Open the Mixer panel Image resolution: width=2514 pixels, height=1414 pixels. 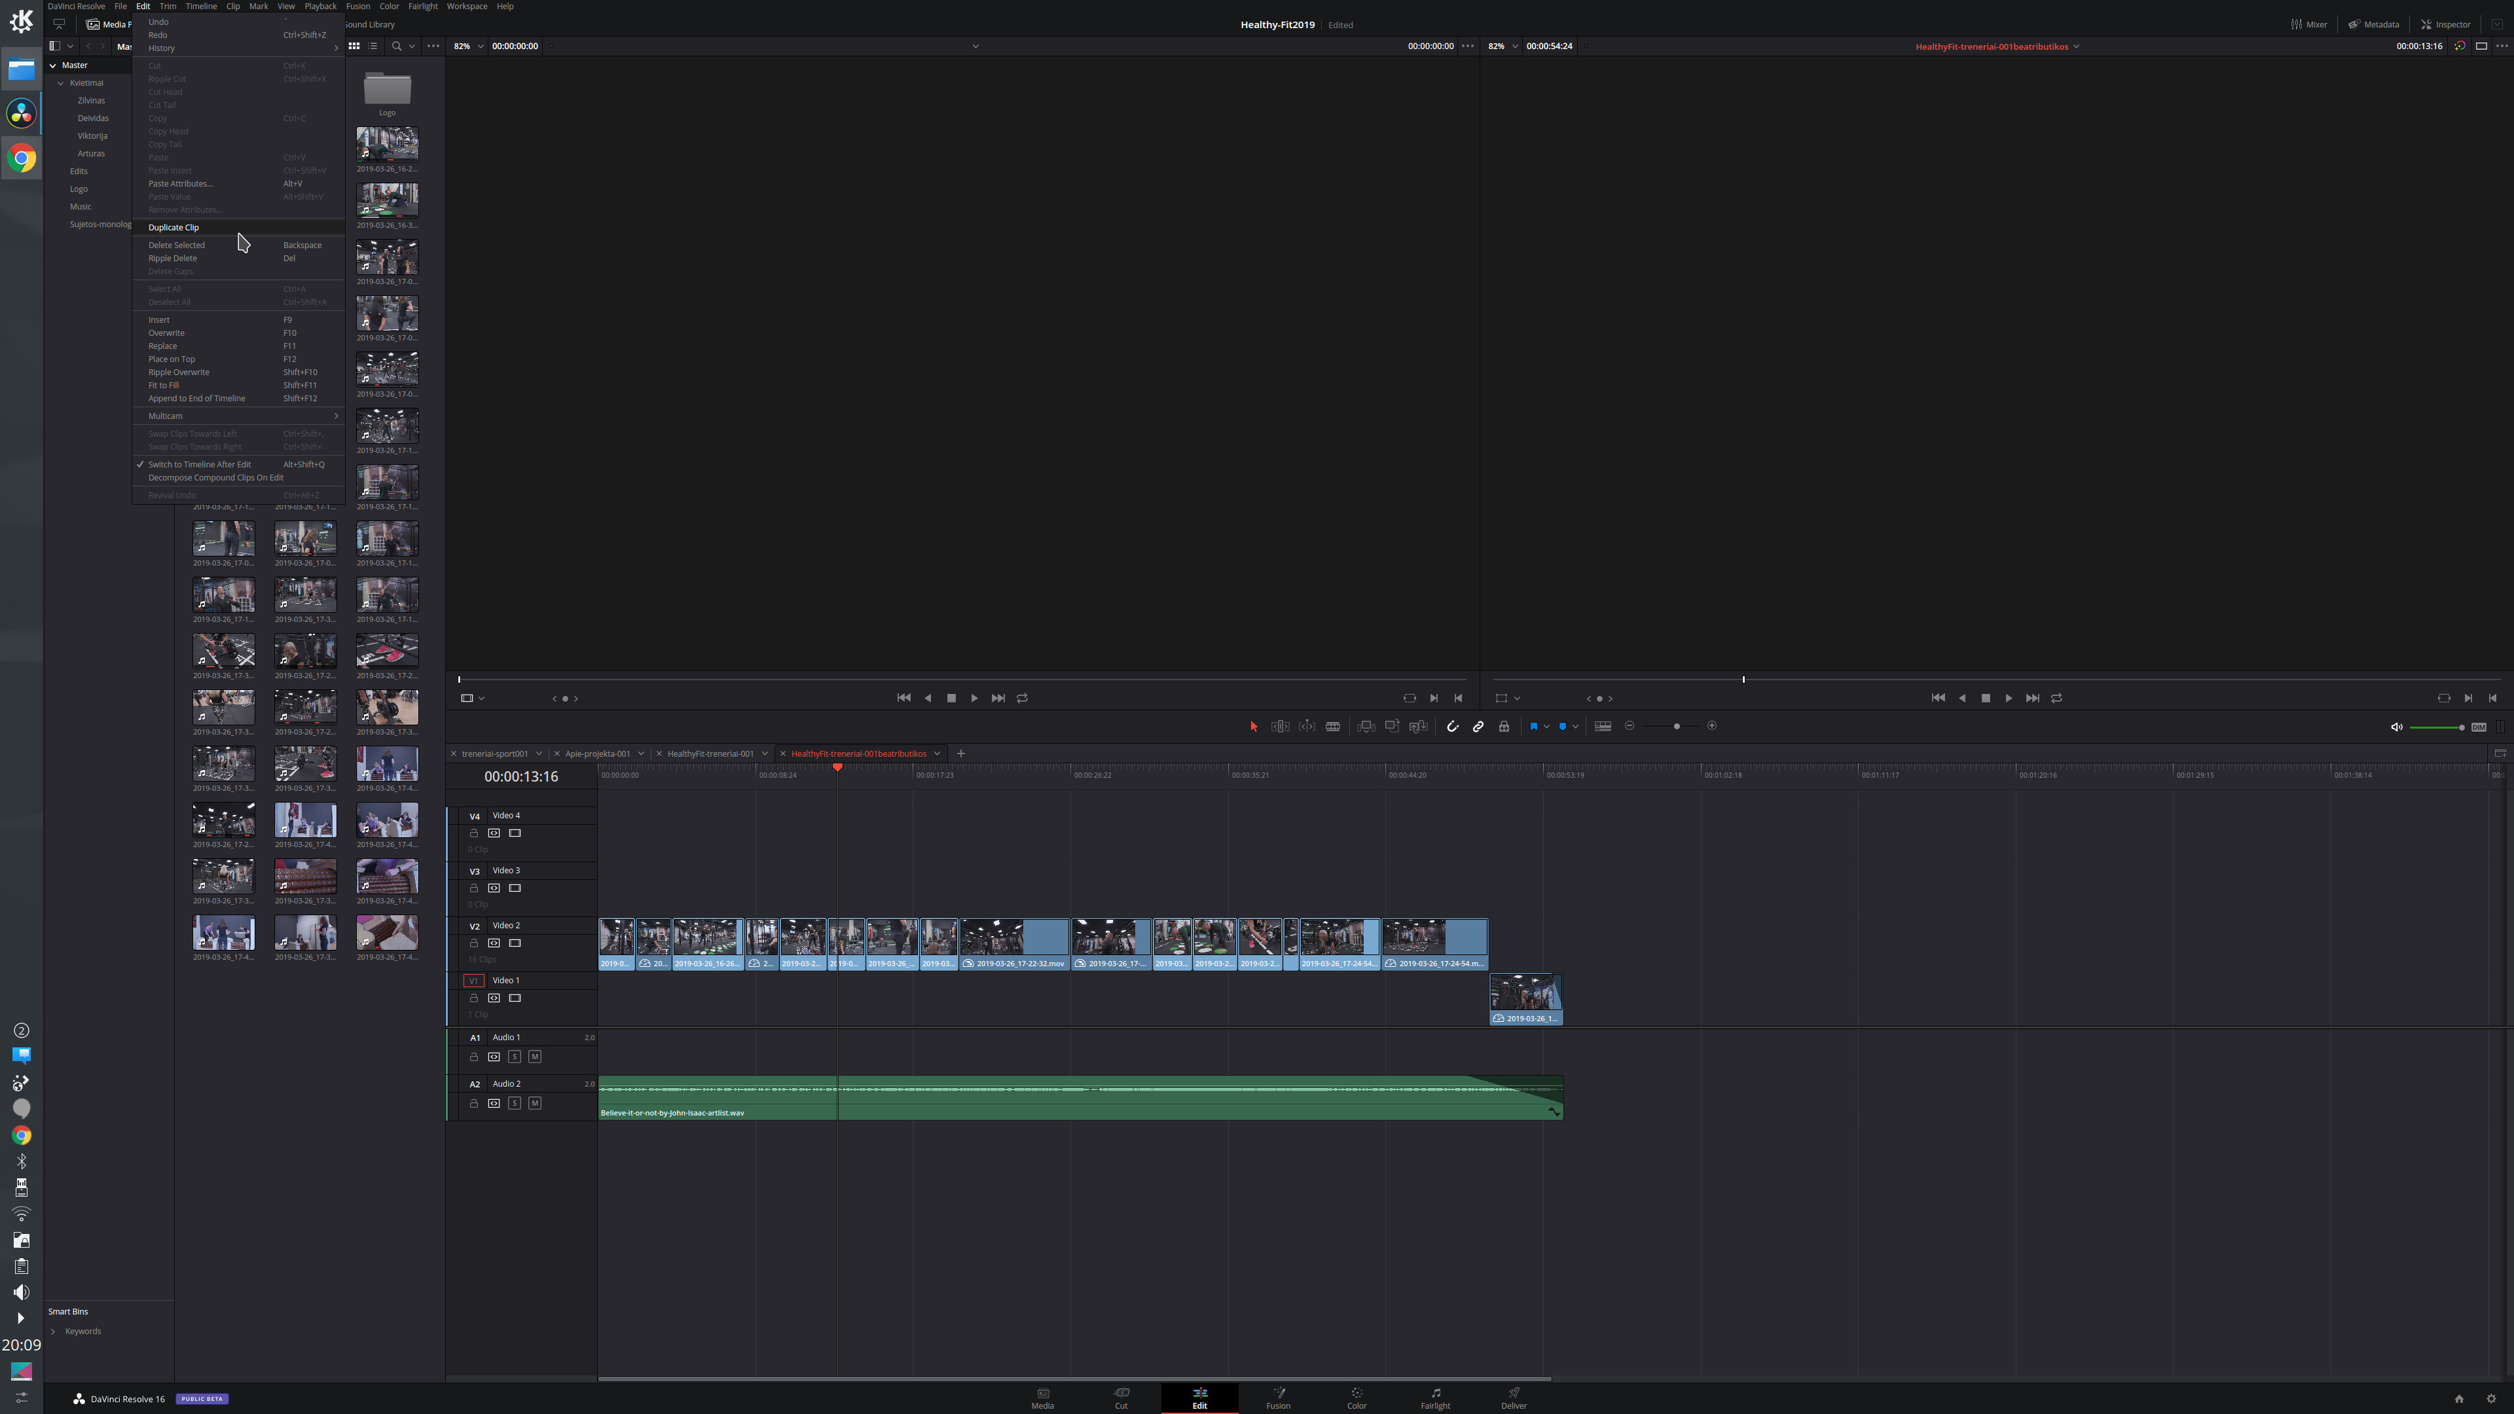(2309, 24)
